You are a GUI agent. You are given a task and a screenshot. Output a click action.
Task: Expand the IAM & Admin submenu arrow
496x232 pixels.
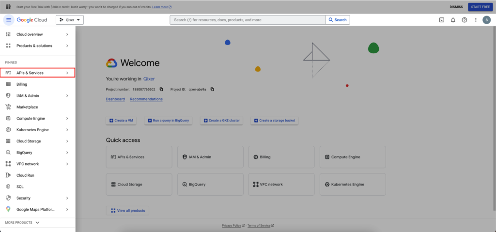click(x=67, y=95)
